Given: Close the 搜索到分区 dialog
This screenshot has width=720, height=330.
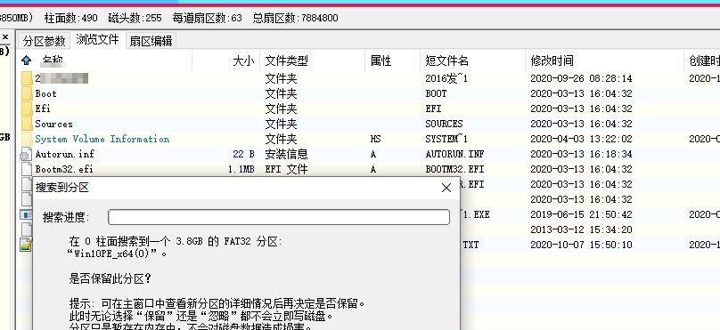Looking at the screenshot, I should 446,188.
